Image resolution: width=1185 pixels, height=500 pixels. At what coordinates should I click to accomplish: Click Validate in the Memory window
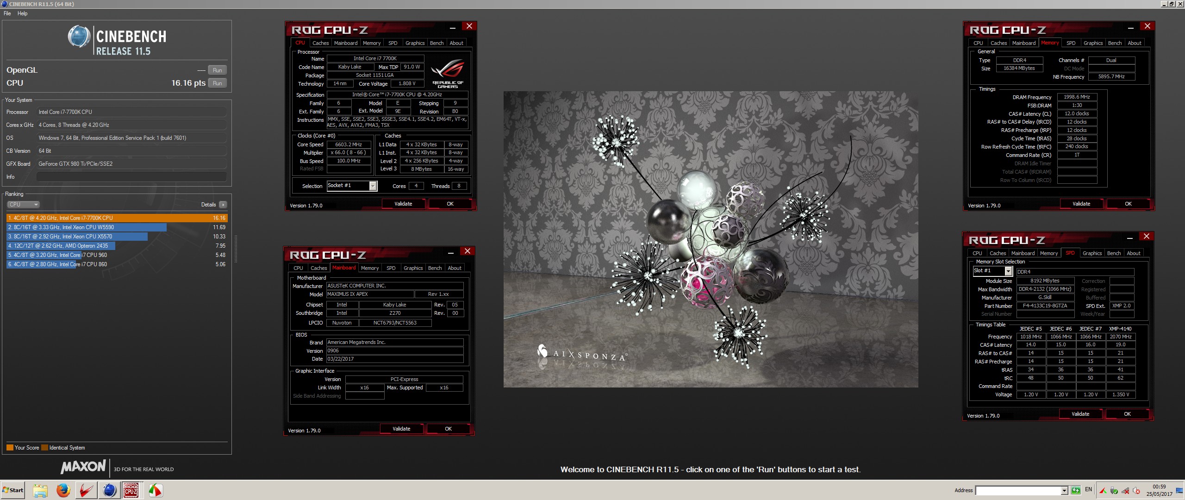(x=1081, y=204)
